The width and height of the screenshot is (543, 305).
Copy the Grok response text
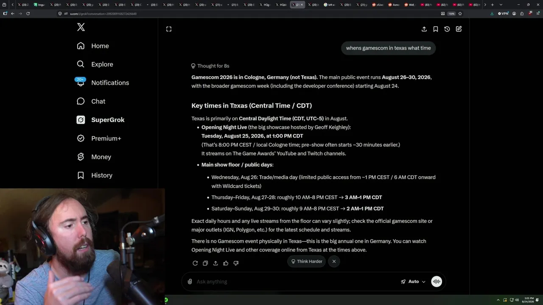point(205,263)
